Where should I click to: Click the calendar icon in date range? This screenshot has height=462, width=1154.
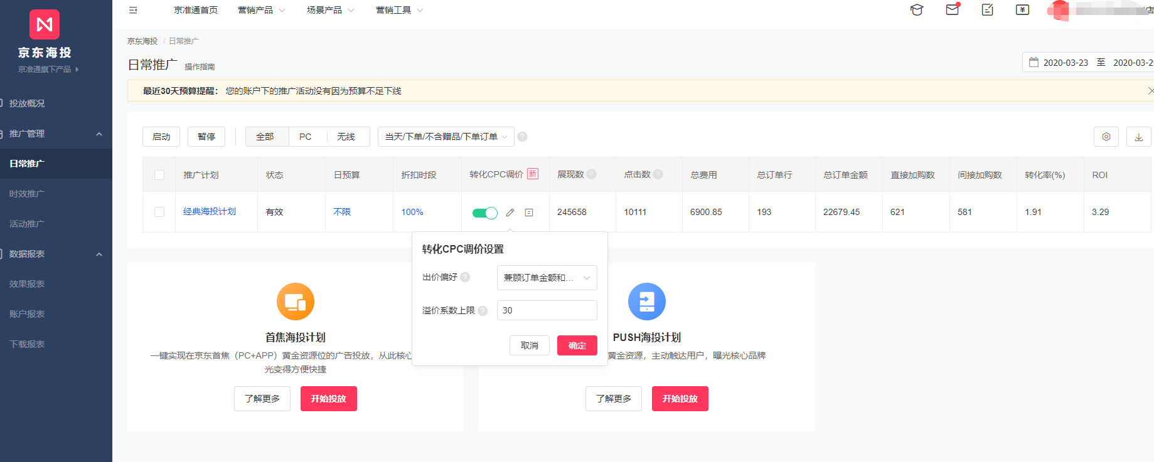[x=1034, y=62]
